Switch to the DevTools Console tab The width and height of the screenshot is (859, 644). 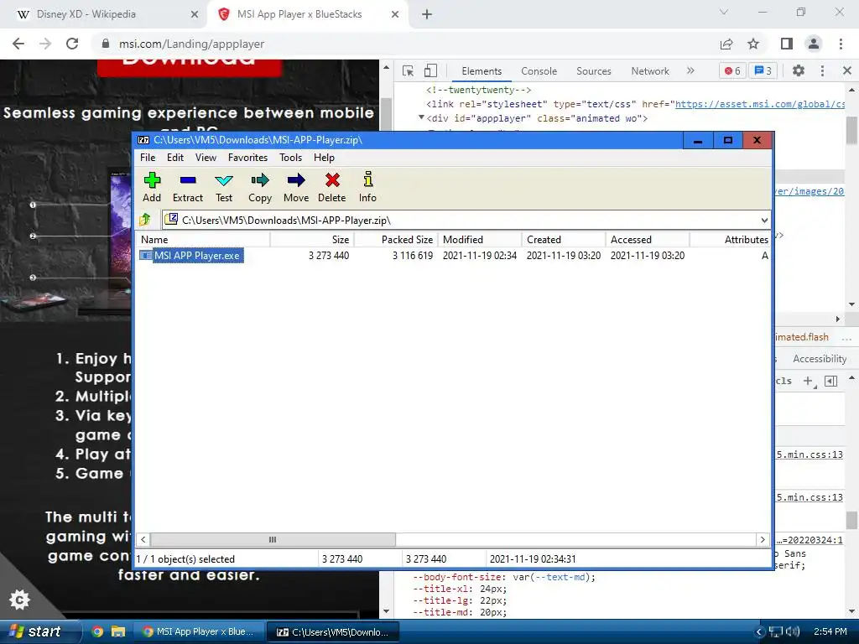tap(539, 71)
